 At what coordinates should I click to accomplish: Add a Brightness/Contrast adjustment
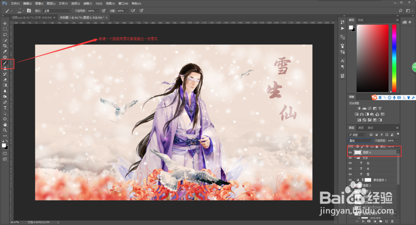[359, 108]
